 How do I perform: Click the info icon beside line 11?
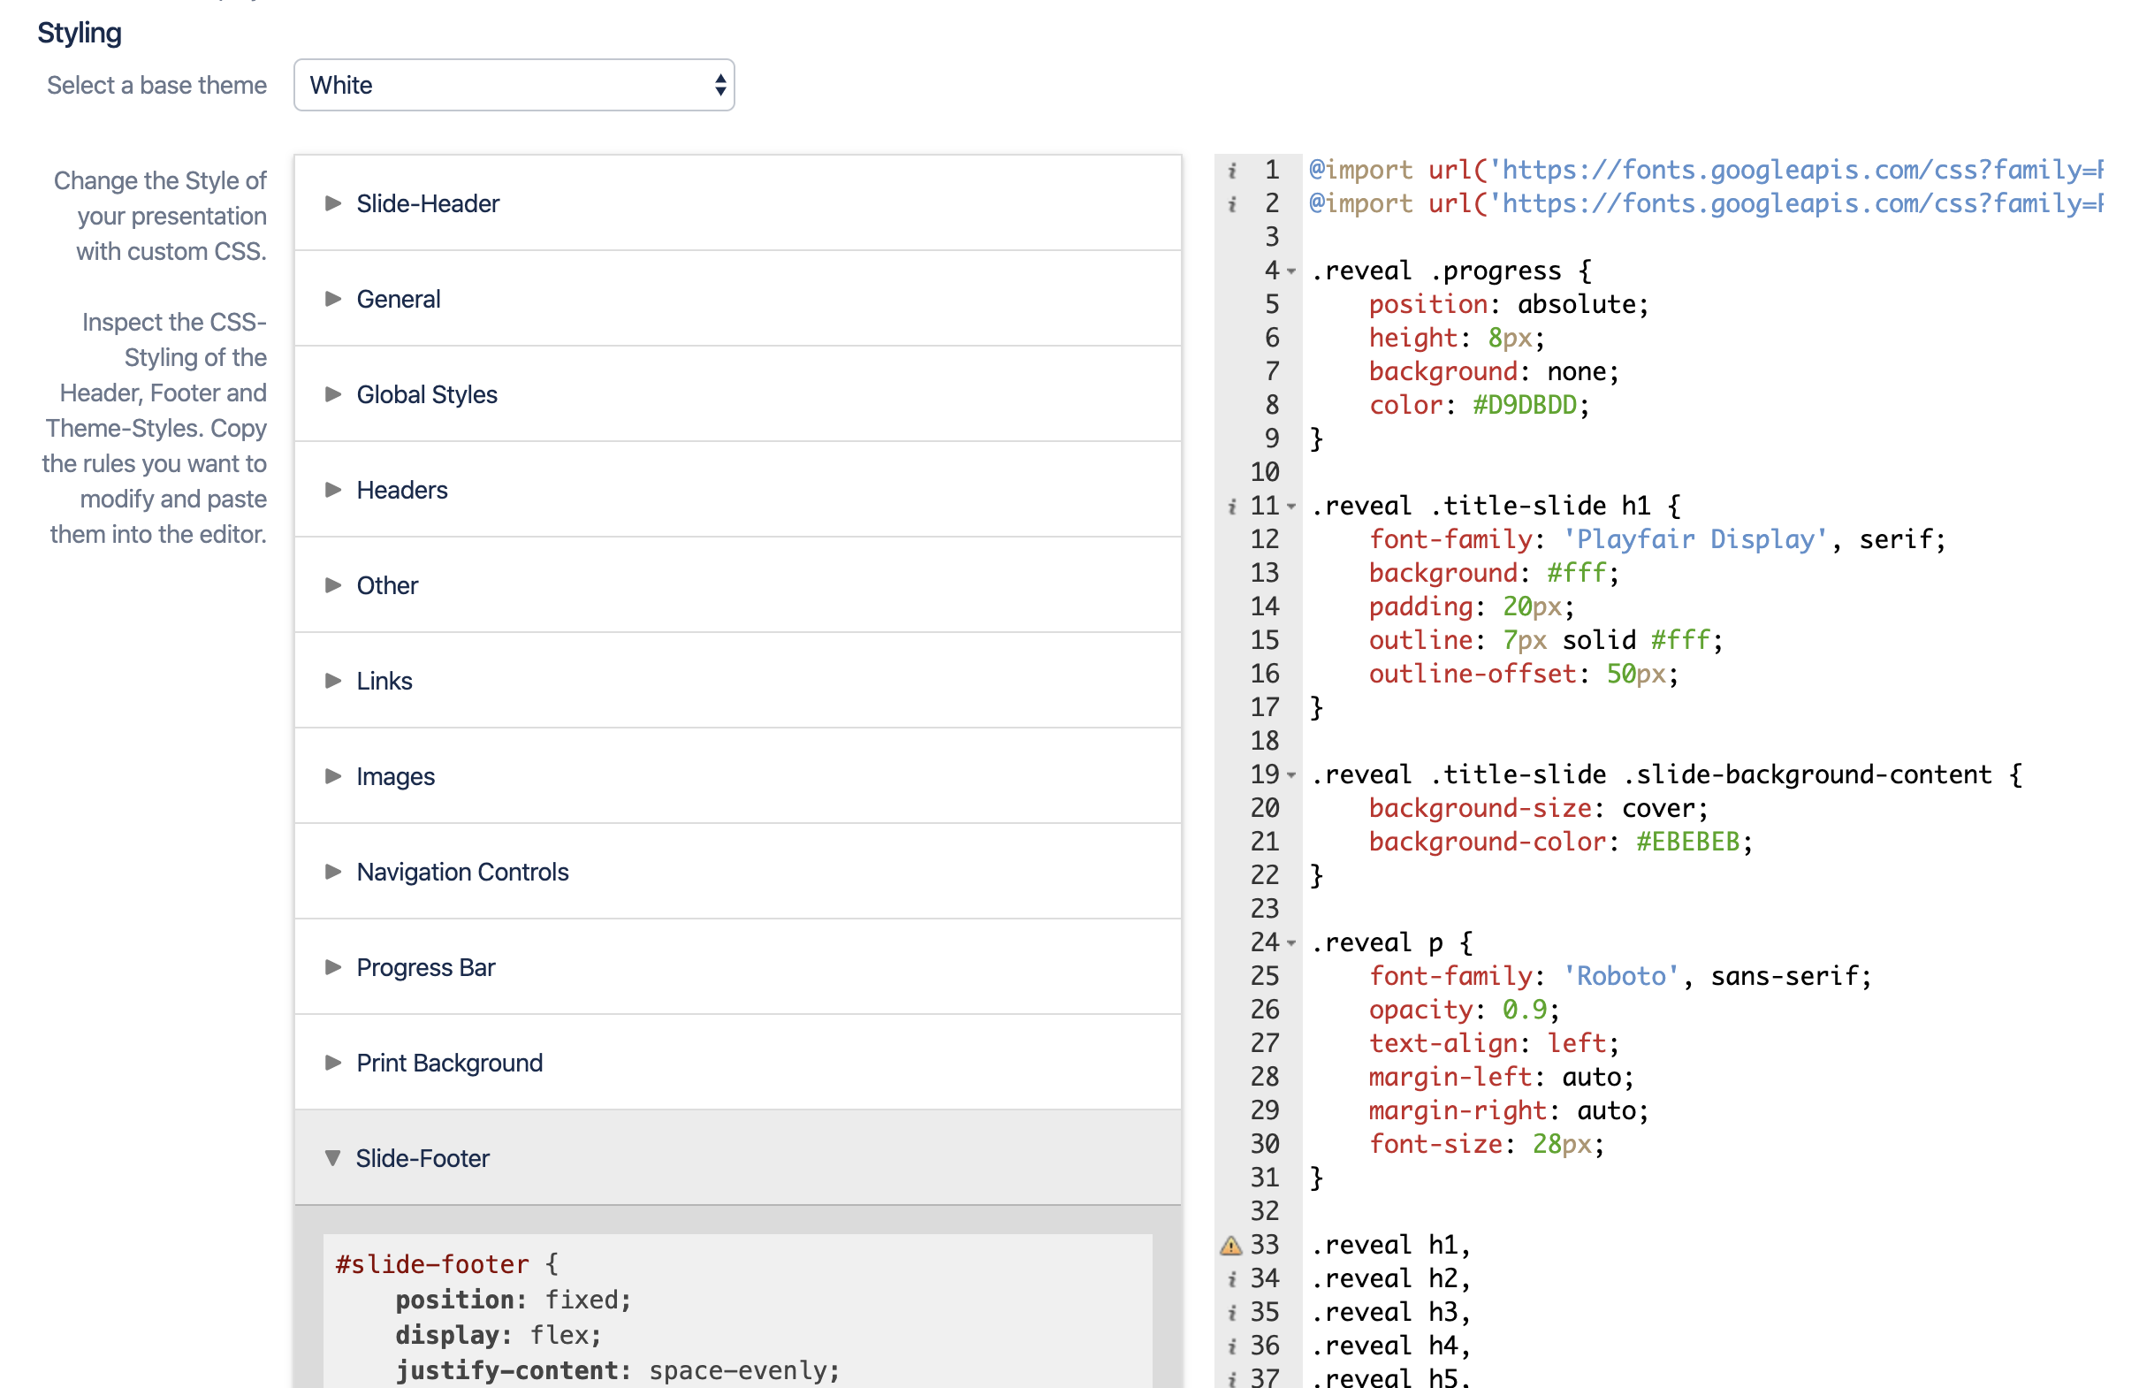(x=1232, y=505)
